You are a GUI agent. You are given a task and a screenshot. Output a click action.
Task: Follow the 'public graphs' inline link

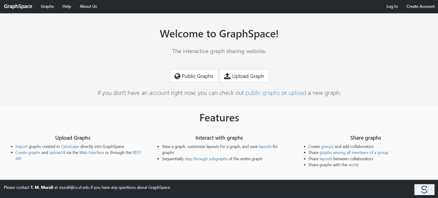263,93
